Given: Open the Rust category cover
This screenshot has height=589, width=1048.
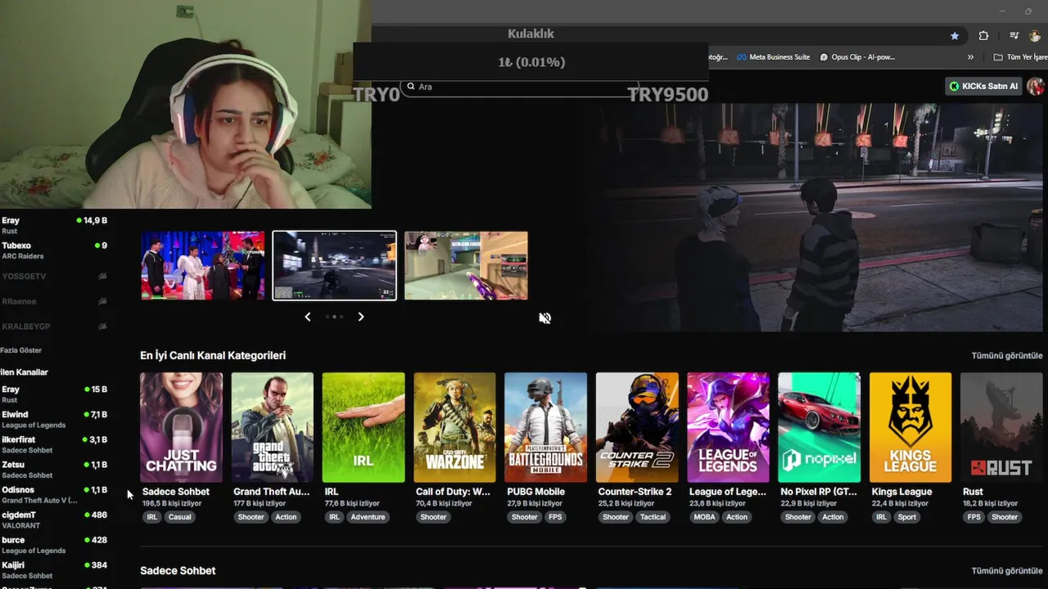Looking at the screenshot, I should click(1001, 427).
